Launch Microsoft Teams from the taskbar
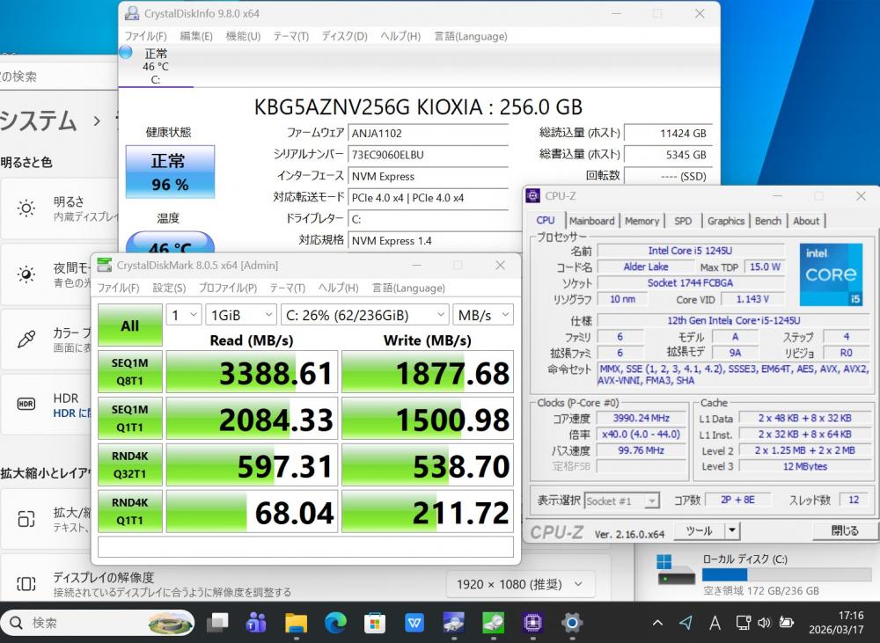This screenshot has width=880, height=643. point(256,623)
